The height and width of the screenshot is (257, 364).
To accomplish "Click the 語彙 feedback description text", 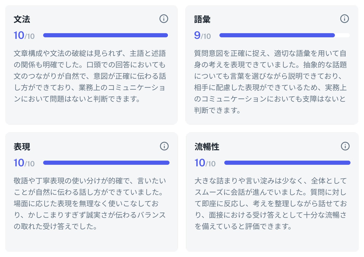I will 270,82.
